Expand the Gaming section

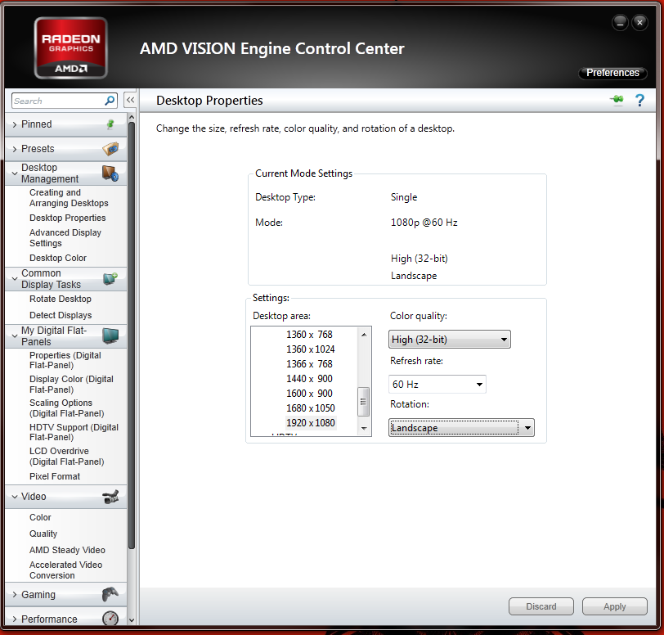(15, 594)
